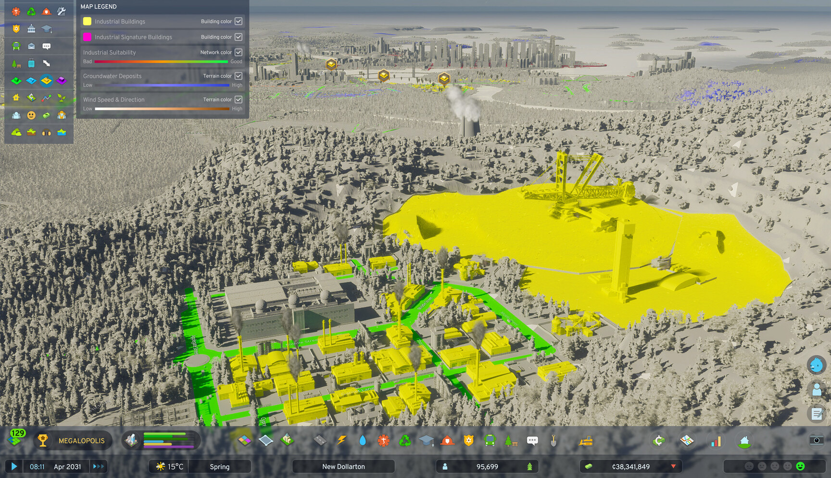Toggle Industrial Suitability network color checkbox

[239, 52]
